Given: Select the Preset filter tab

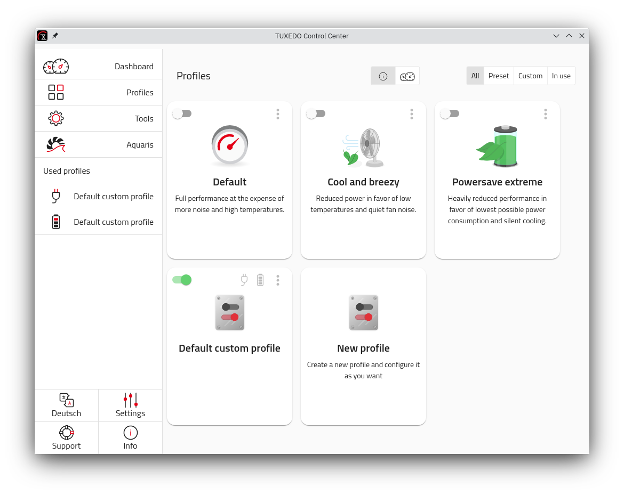Looking at the screenshot, I should pos(499,76).
